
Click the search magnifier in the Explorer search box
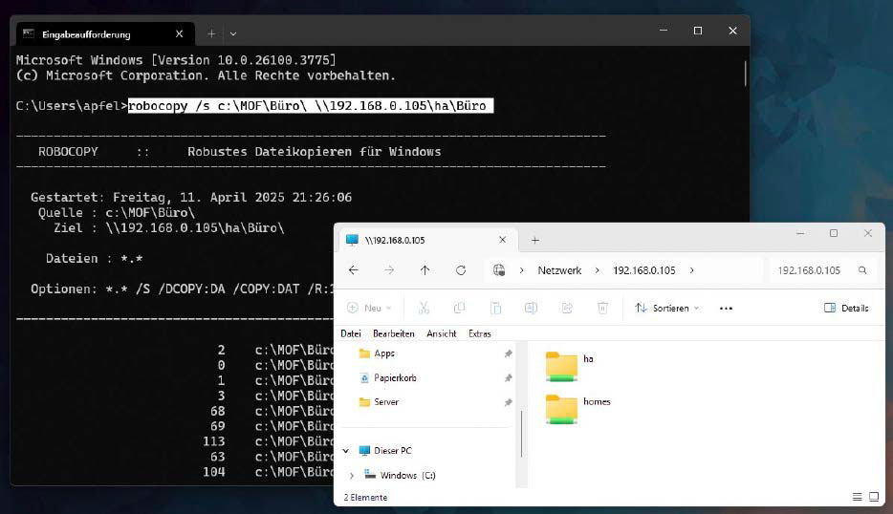coord(862,270)
